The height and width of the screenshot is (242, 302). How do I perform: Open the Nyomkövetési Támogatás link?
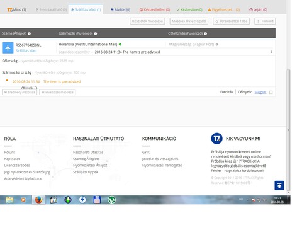pyautogui.click(x=162, y=165)
